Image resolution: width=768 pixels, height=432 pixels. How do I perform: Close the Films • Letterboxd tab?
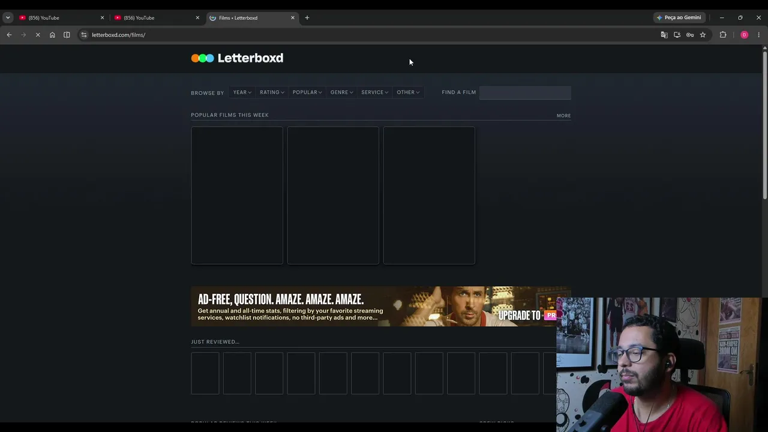(x=293, y=18)
